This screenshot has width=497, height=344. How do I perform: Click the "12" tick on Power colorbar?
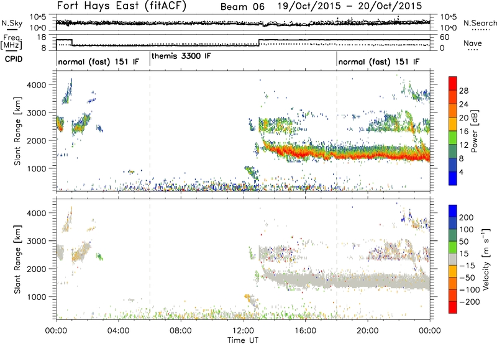click(x=463, y=145)
